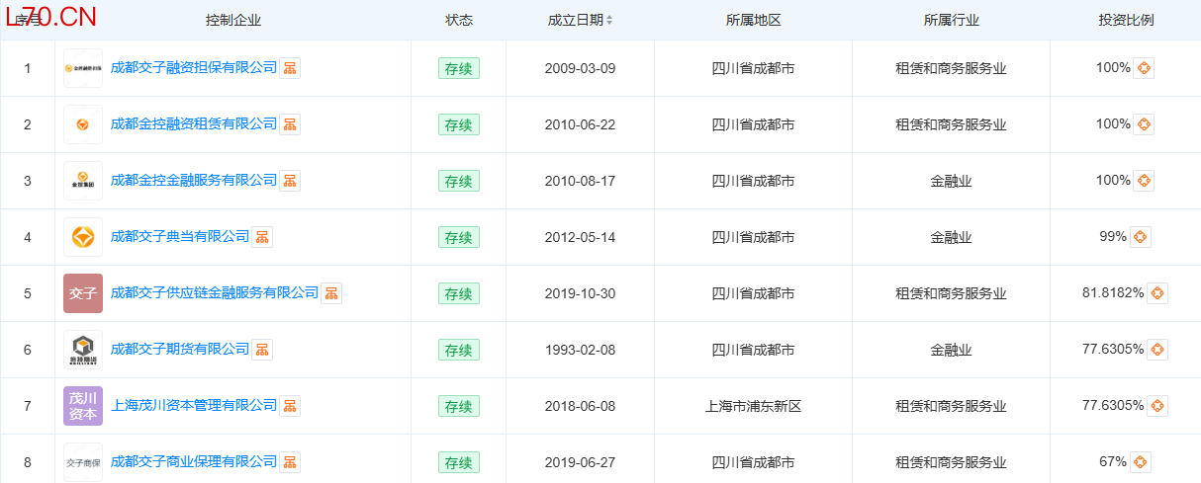Click equity-structure icon next to 成都交子融资担保有限公司
Image resolution: width=1201 pixels, height=483 pixels.
[290, 68]
